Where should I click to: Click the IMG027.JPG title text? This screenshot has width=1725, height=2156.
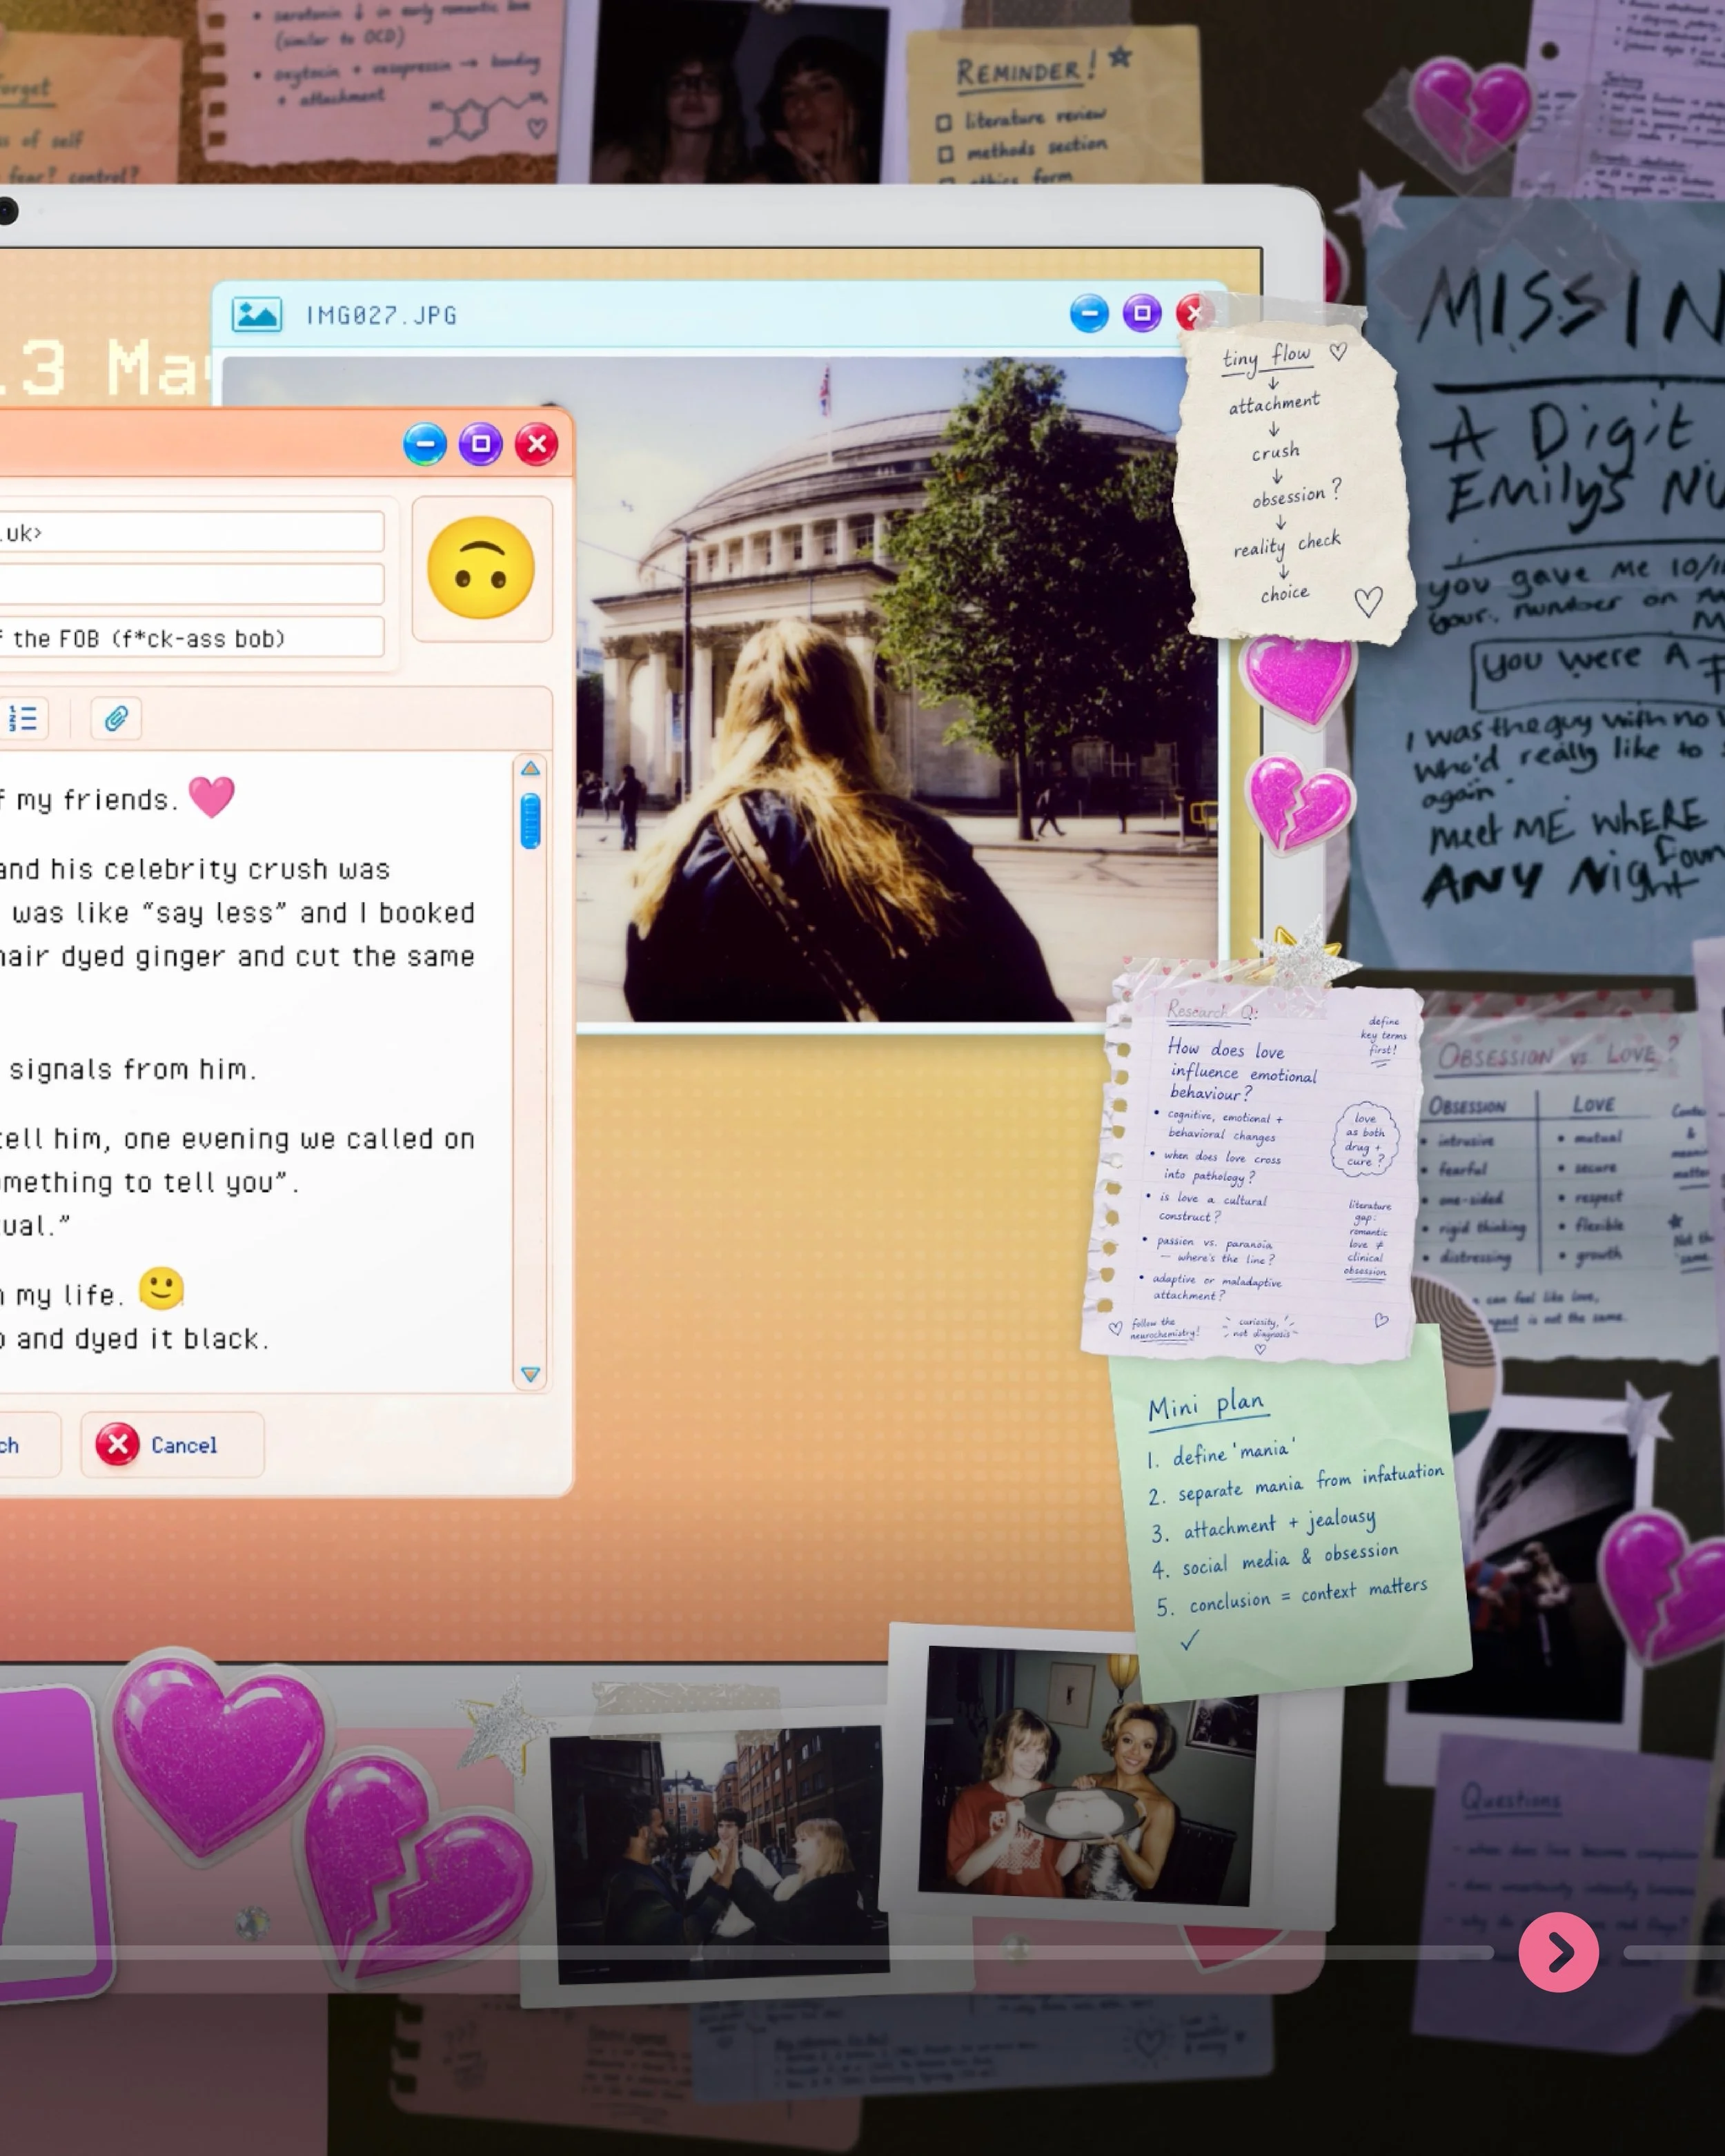tap(381, 316)
